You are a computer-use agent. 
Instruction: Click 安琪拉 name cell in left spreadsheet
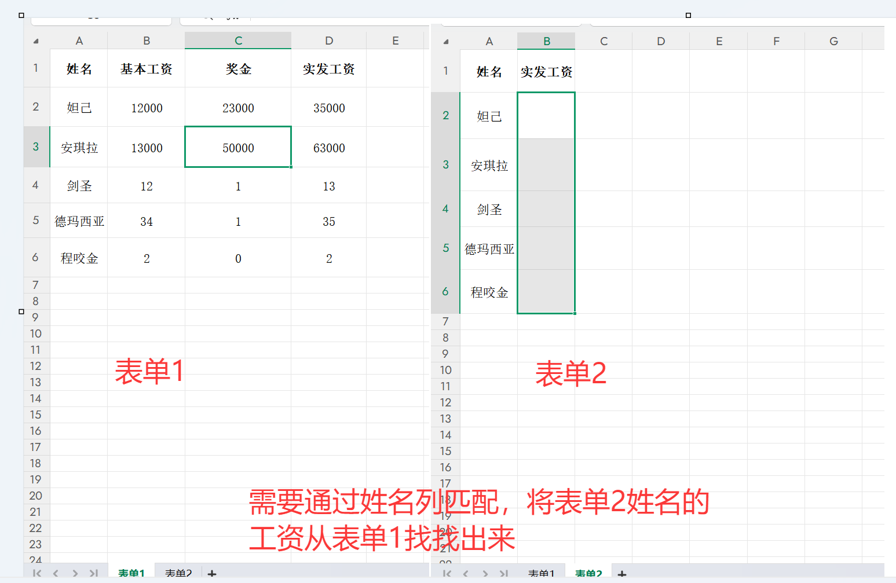coord(79,148)
